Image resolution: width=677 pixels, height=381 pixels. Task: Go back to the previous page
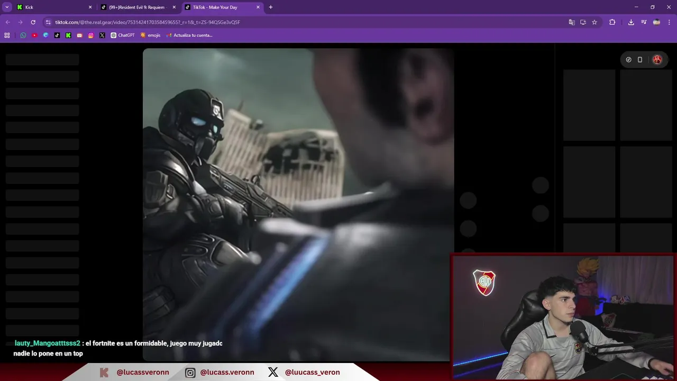pos(7,22)
